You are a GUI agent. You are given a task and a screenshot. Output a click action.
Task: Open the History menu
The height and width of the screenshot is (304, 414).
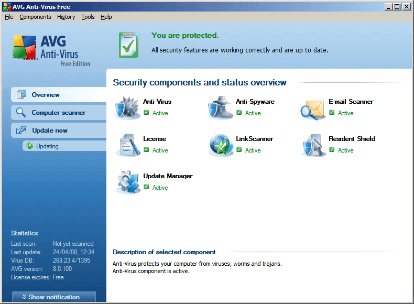[66, 17]
